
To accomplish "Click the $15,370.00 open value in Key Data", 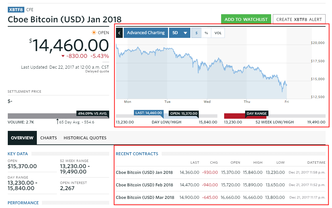I will click(22, 166).
